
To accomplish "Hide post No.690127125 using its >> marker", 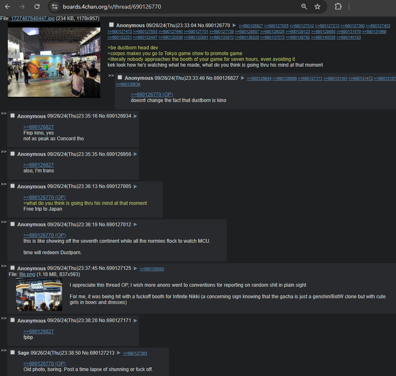I will pyautogui.click(x=4, y=266).
